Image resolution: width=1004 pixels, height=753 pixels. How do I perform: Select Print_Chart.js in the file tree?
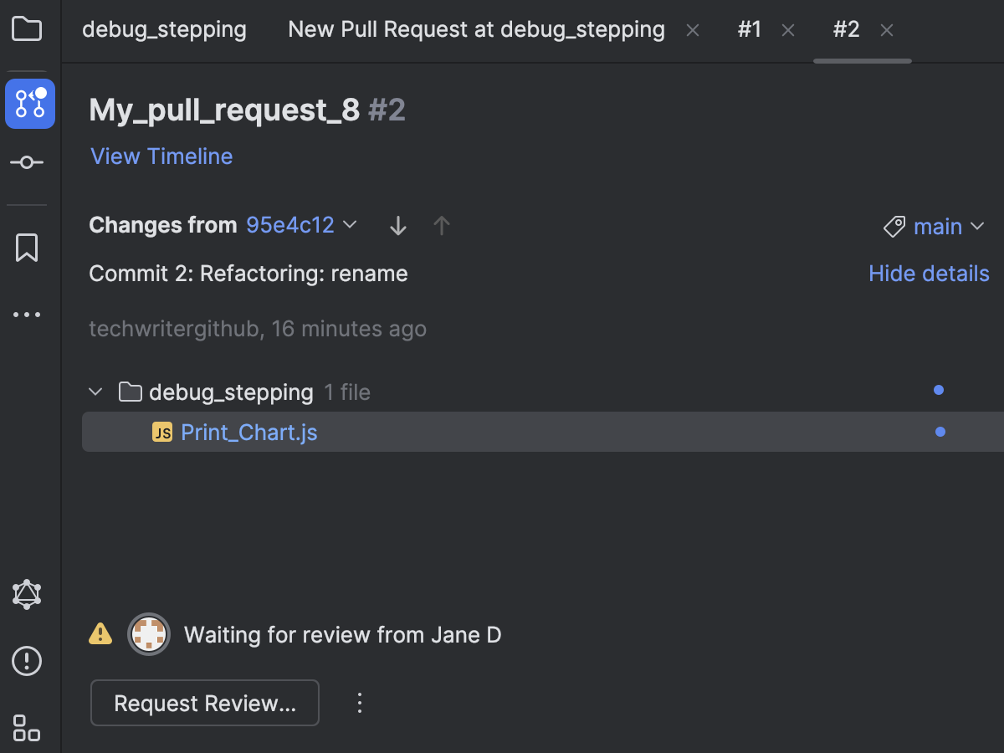248,432
